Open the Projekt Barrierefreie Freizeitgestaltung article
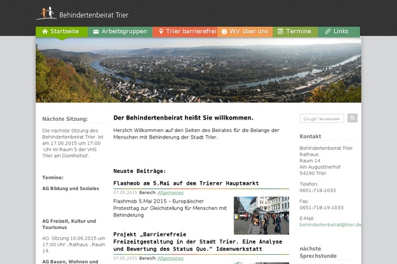 click(x=198, y=242)
